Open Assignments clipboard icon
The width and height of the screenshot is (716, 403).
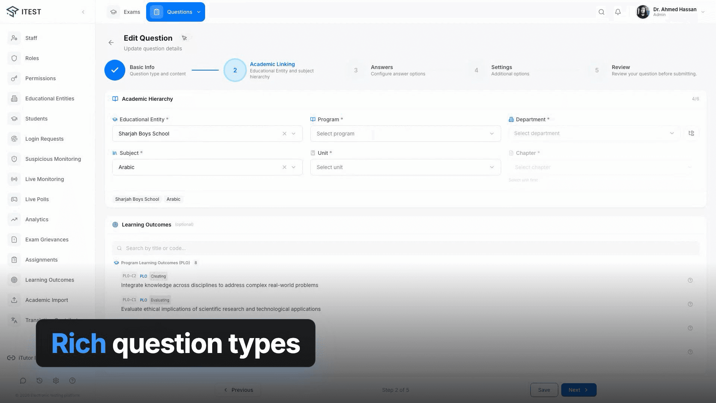[14, 260]
